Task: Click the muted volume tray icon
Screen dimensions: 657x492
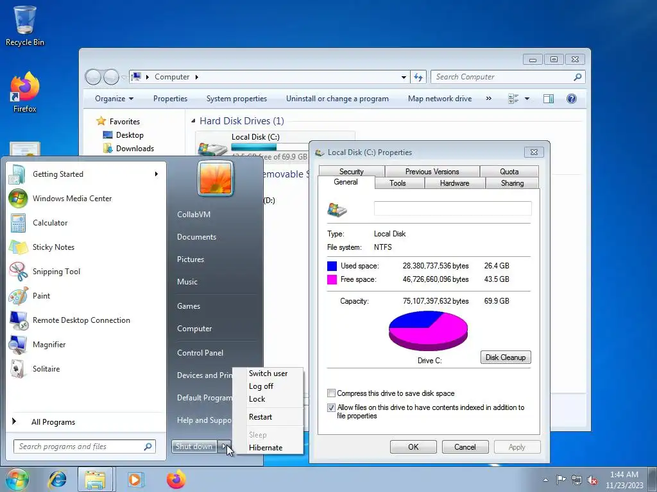Action: click(x=592, y=480)
